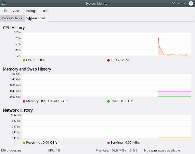The image size is (195, 154).
Task: Click the Network History plot area
Action: (107, 126)
